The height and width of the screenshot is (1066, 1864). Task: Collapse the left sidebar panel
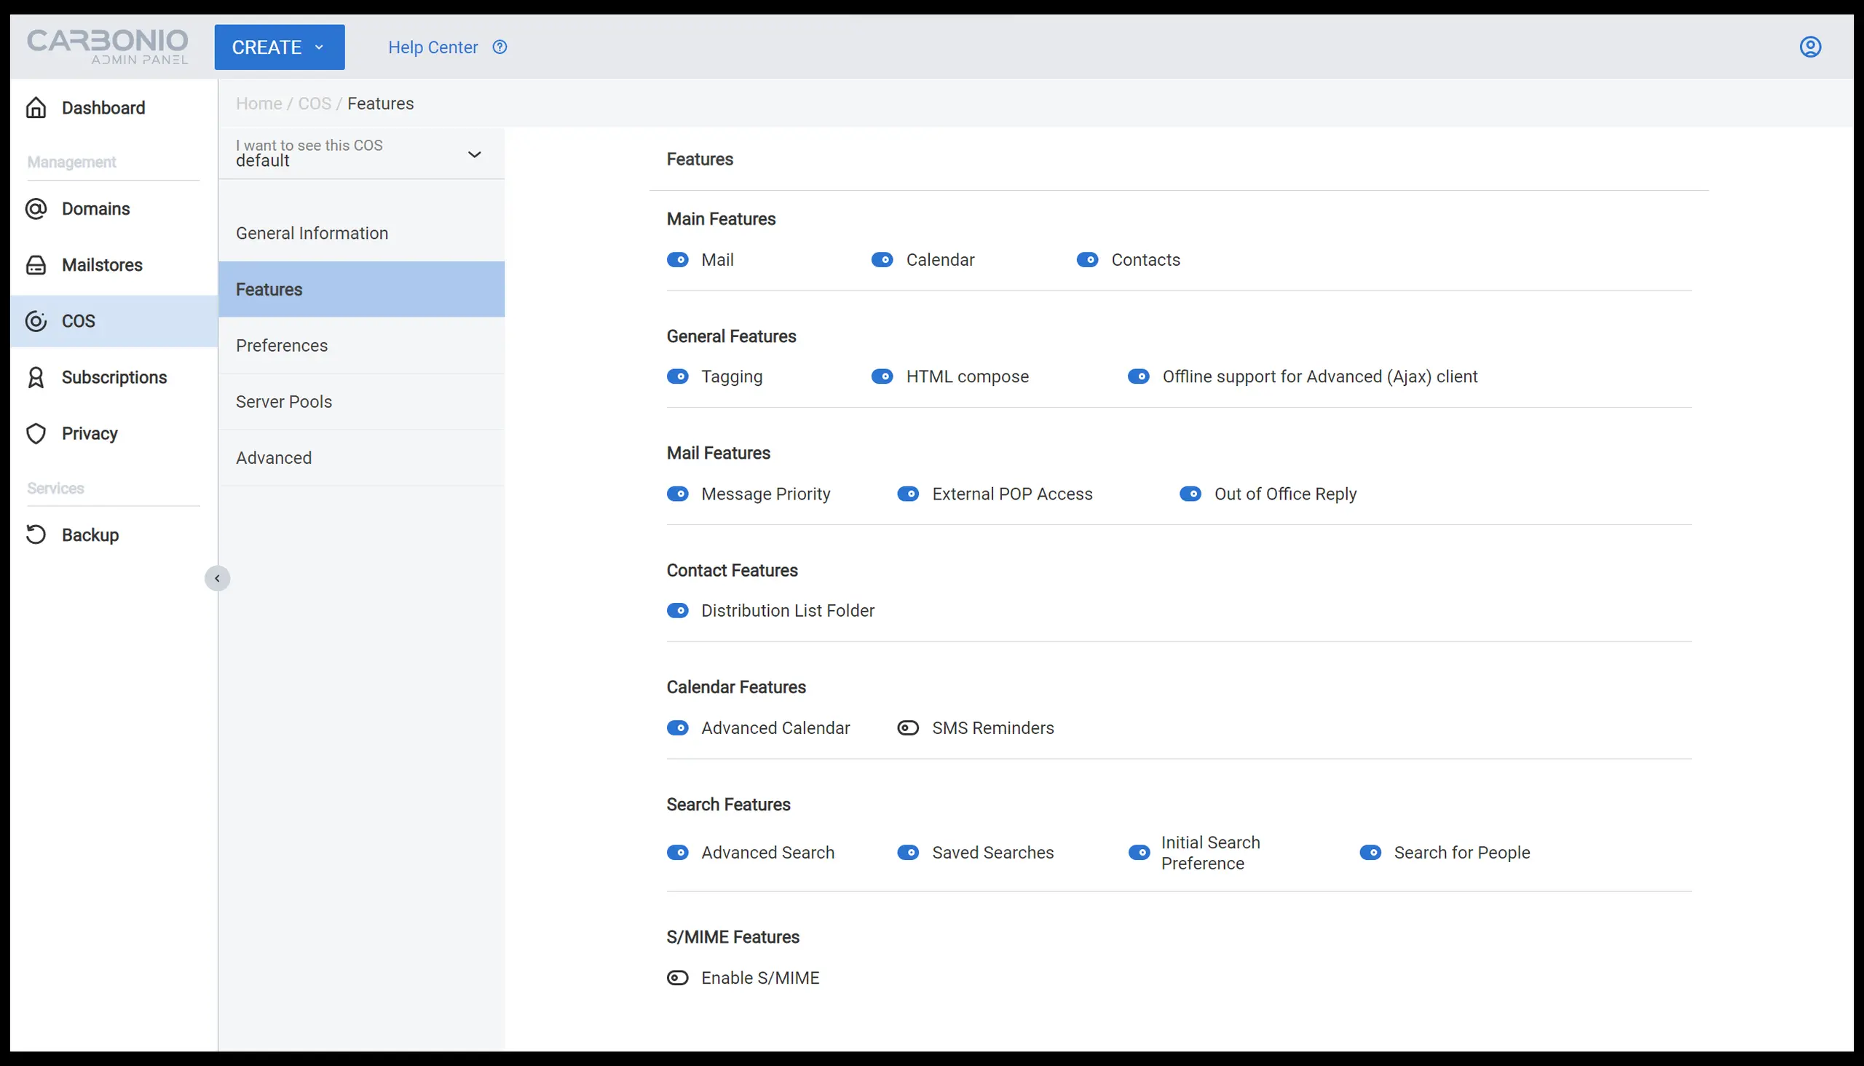click(x=218, y=578)
